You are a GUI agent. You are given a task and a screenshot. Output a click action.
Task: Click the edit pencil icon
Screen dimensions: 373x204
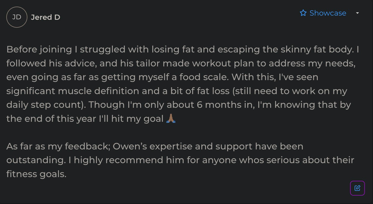[357, 188]
